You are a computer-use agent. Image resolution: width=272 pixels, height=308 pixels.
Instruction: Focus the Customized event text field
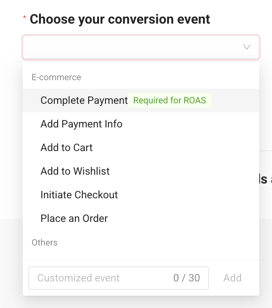click(119, 278)
